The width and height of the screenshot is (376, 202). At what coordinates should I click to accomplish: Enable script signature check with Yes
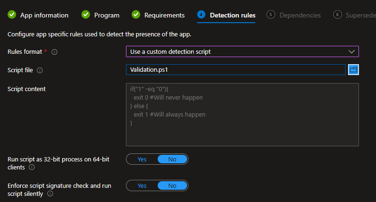pos(142,186)
